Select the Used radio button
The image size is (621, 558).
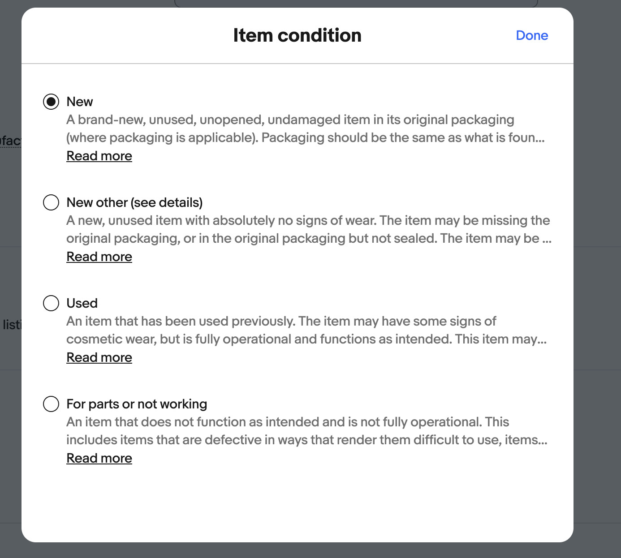(51, 303)
